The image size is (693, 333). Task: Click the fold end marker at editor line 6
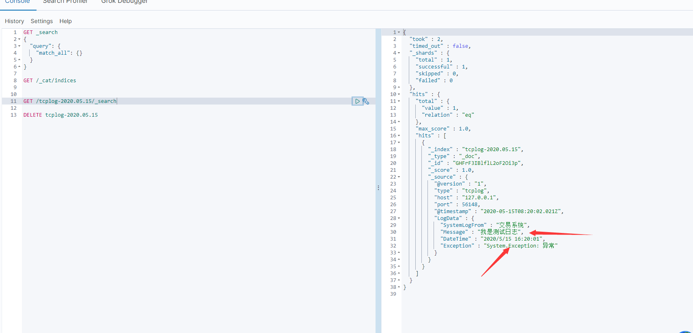coord(19,67)
